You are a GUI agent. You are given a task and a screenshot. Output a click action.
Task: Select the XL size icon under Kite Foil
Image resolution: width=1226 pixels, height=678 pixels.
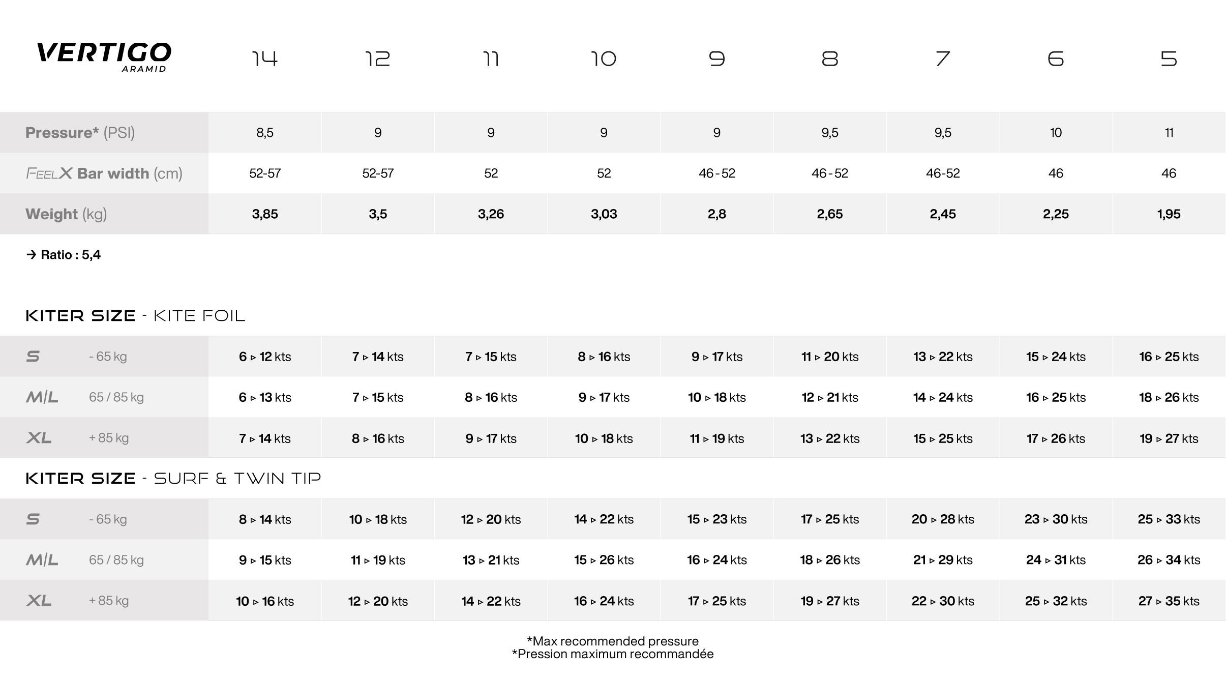[x=39, y=438]
